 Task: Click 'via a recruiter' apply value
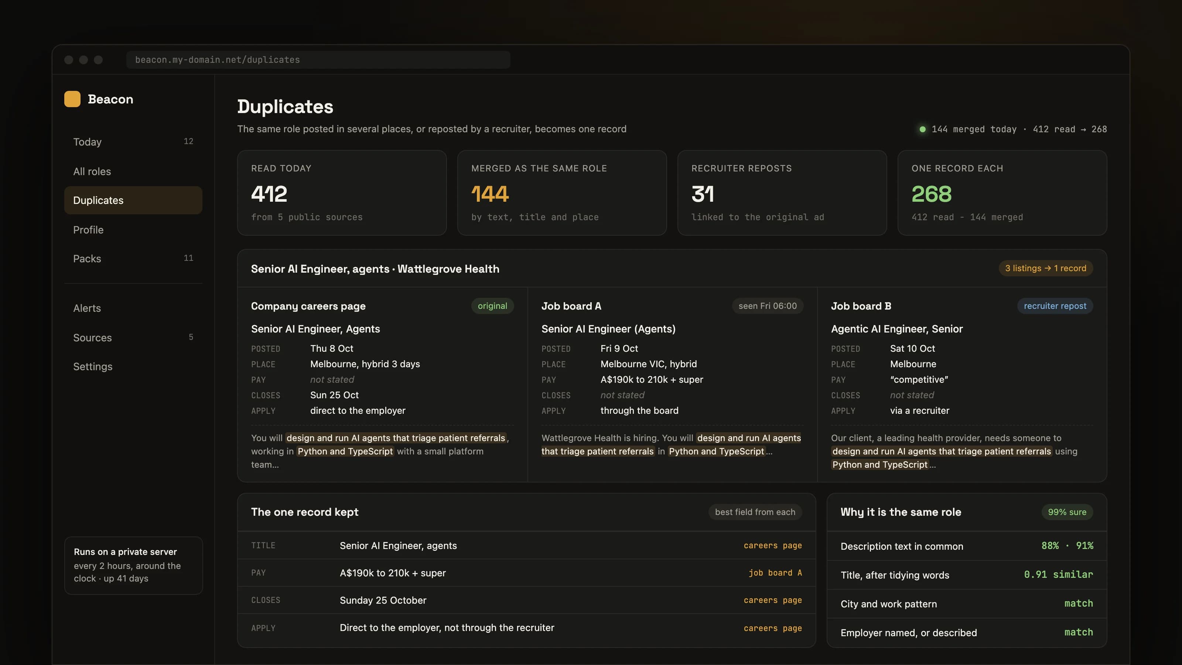pos(919,411)
